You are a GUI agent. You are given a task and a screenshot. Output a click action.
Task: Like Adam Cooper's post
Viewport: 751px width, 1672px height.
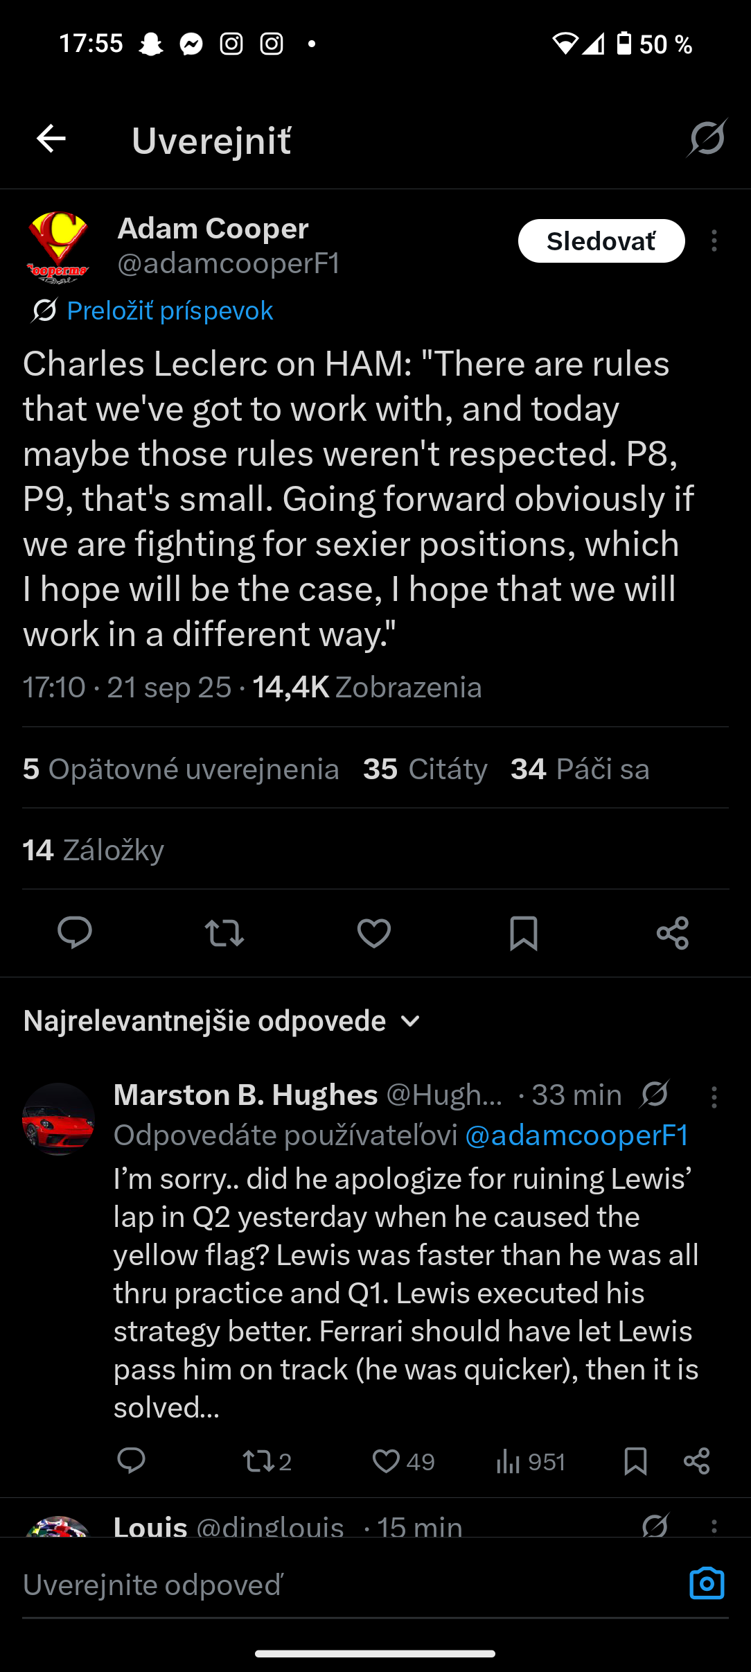tap(374, 932)
